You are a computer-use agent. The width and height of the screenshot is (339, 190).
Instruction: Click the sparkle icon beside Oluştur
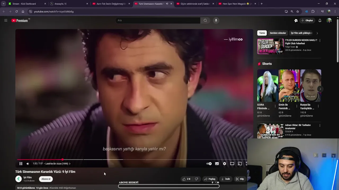tap(296, 20)
